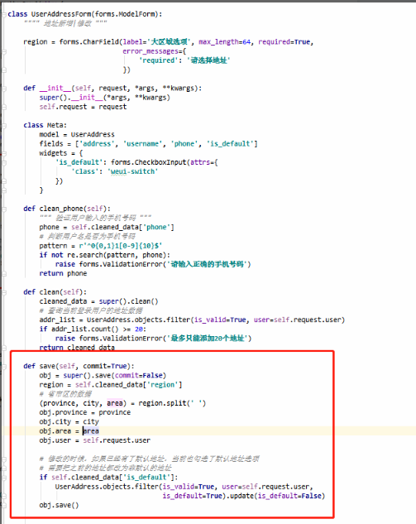Click the 'phone' string in fields list
The image size is (416, 524).
[184, 144]
